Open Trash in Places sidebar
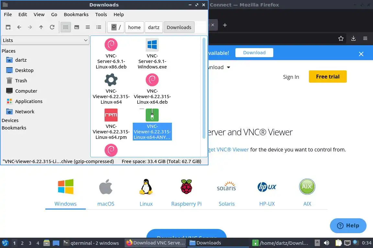373x248 pixels. tap(21, 81)
